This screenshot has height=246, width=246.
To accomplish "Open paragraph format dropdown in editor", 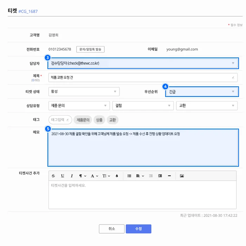I will pyautogui.click(x=83, y=176).
